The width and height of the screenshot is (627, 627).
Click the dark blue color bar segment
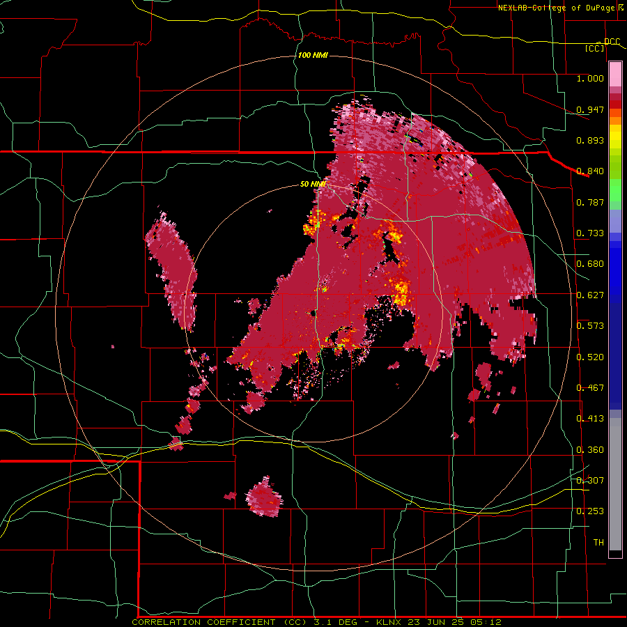click(x=615, y=356)
